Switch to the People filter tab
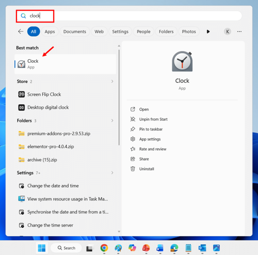 click(x=143, y=31)
